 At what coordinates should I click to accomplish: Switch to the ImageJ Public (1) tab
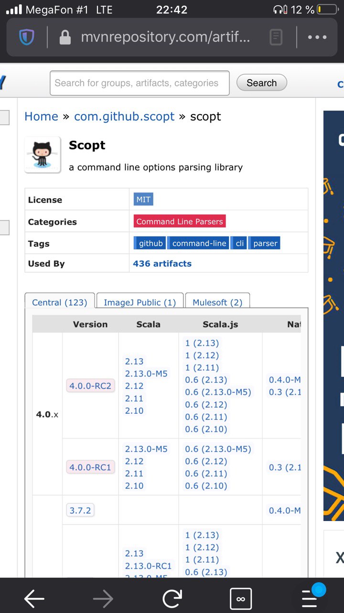[140, 302]
